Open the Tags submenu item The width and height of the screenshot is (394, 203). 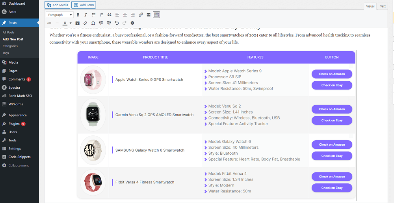(6, 53)
